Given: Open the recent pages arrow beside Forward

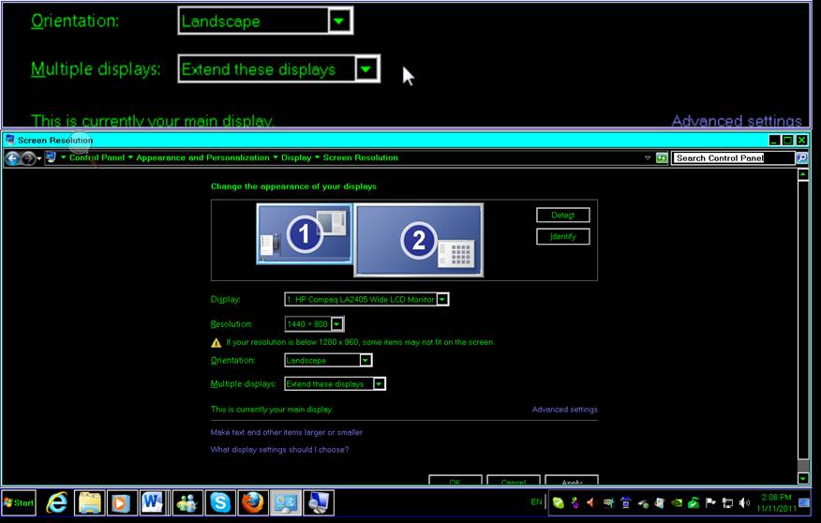Looking at the screenshot, I should tap(39, 158).
